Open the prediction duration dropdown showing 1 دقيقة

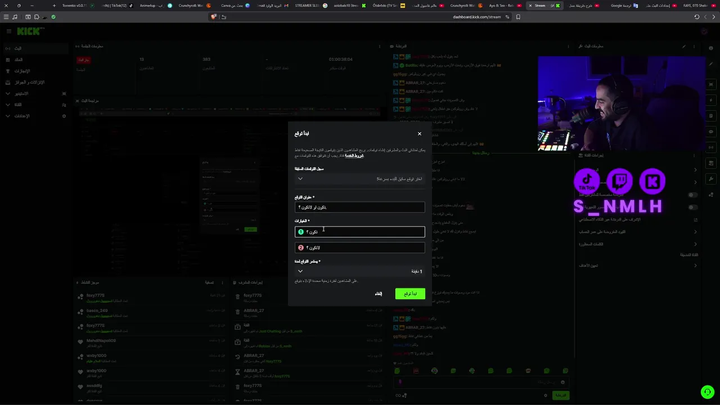point(359,271)
